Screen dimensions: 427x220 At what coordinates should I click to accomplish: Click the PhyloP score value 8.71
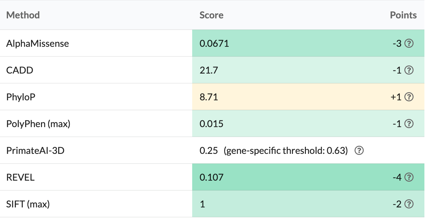click(x=209, y=97)
